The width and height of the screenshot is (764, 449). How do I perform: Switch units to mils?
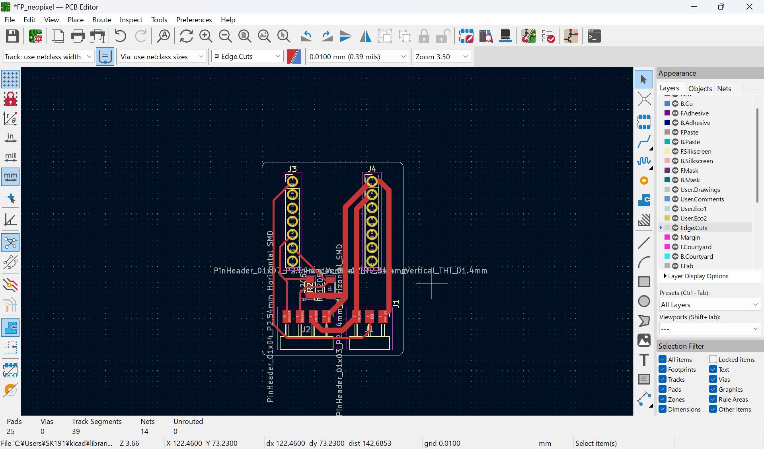pos(10,157)
